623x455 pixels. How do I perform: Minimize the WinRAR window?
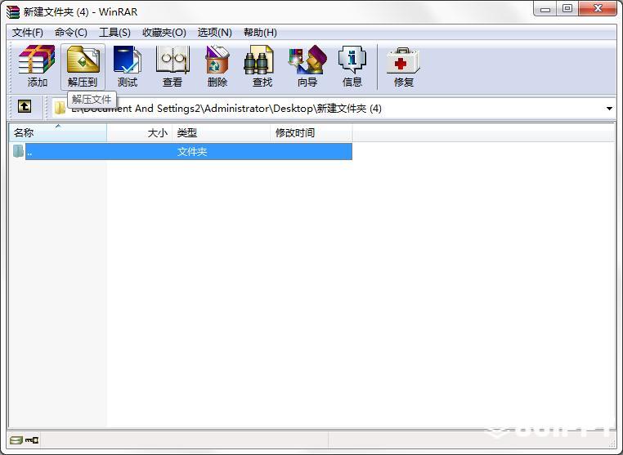(x=545, y=9)
